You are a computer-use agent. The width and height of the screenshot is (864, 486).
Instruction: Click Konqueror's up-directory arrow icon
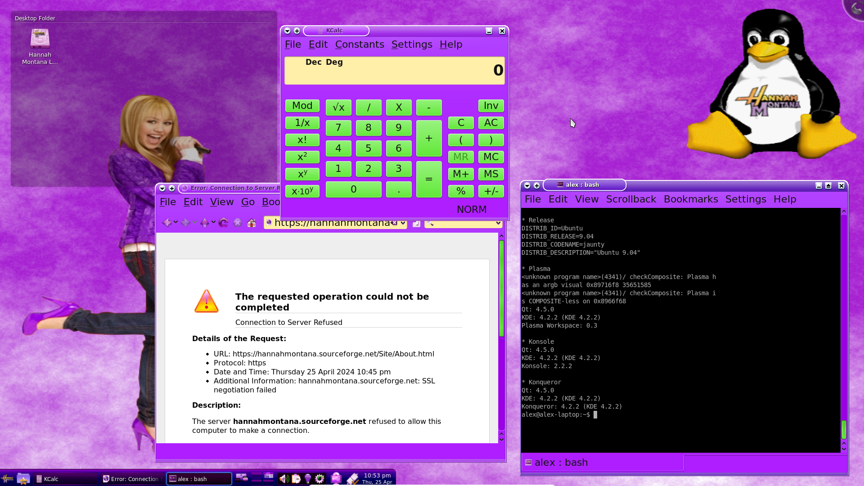(x=205, y=223)
